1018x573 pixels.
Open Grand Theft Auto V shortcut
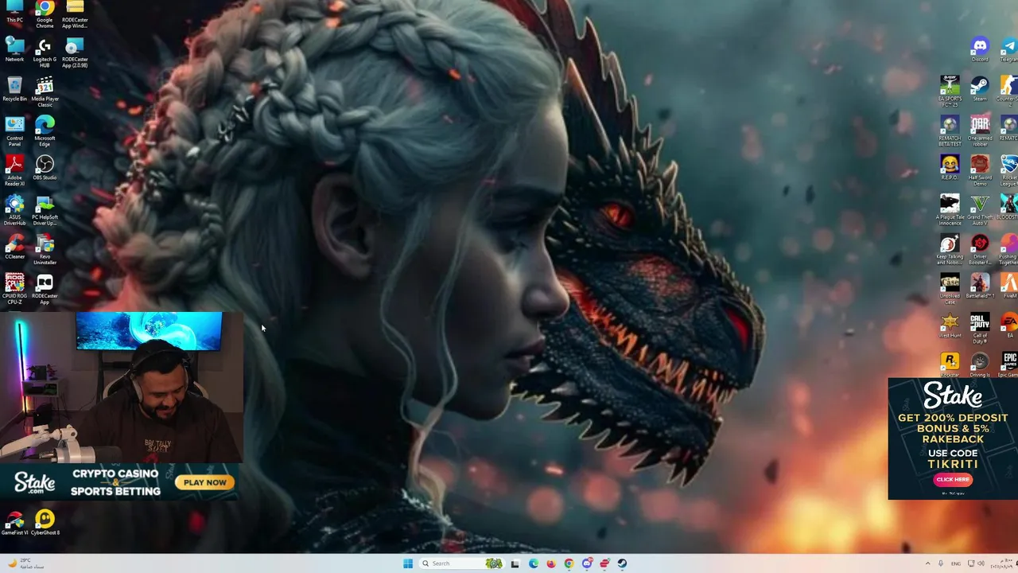(x=980, y=210)
